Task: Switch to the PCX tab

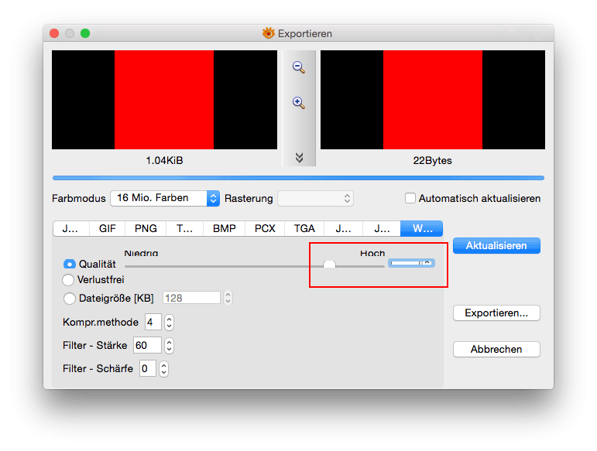Action: click(265, 228)
